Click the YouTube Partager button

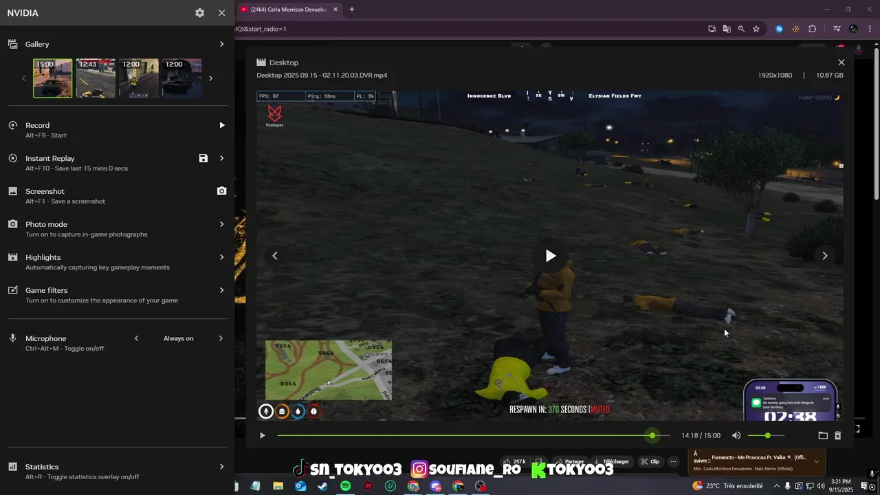pyautogui.click(x=570, y=461)
